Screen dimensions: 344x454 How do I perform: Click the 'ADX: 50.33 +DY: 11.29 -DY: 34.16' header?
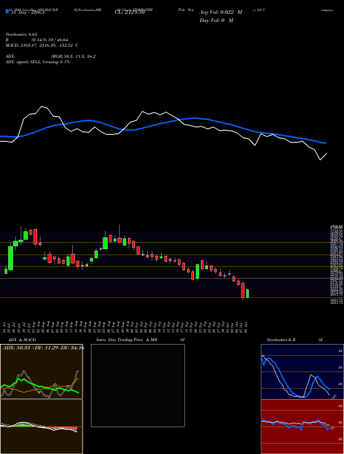tap(43, 347)
